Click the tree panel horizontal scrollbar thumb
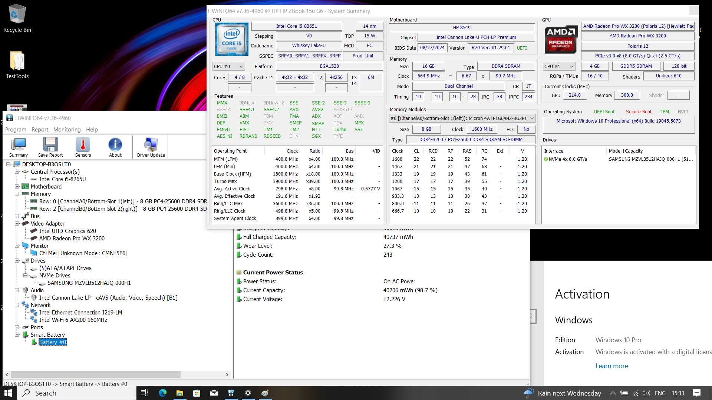Screen dimensions: 712x400 point(95,374)
